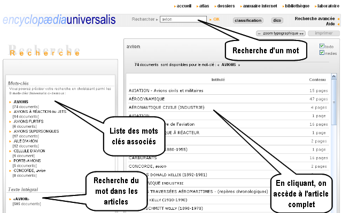342x213 pixels.
Task: Click the arrow next to Aide
Action: (338, 24)
